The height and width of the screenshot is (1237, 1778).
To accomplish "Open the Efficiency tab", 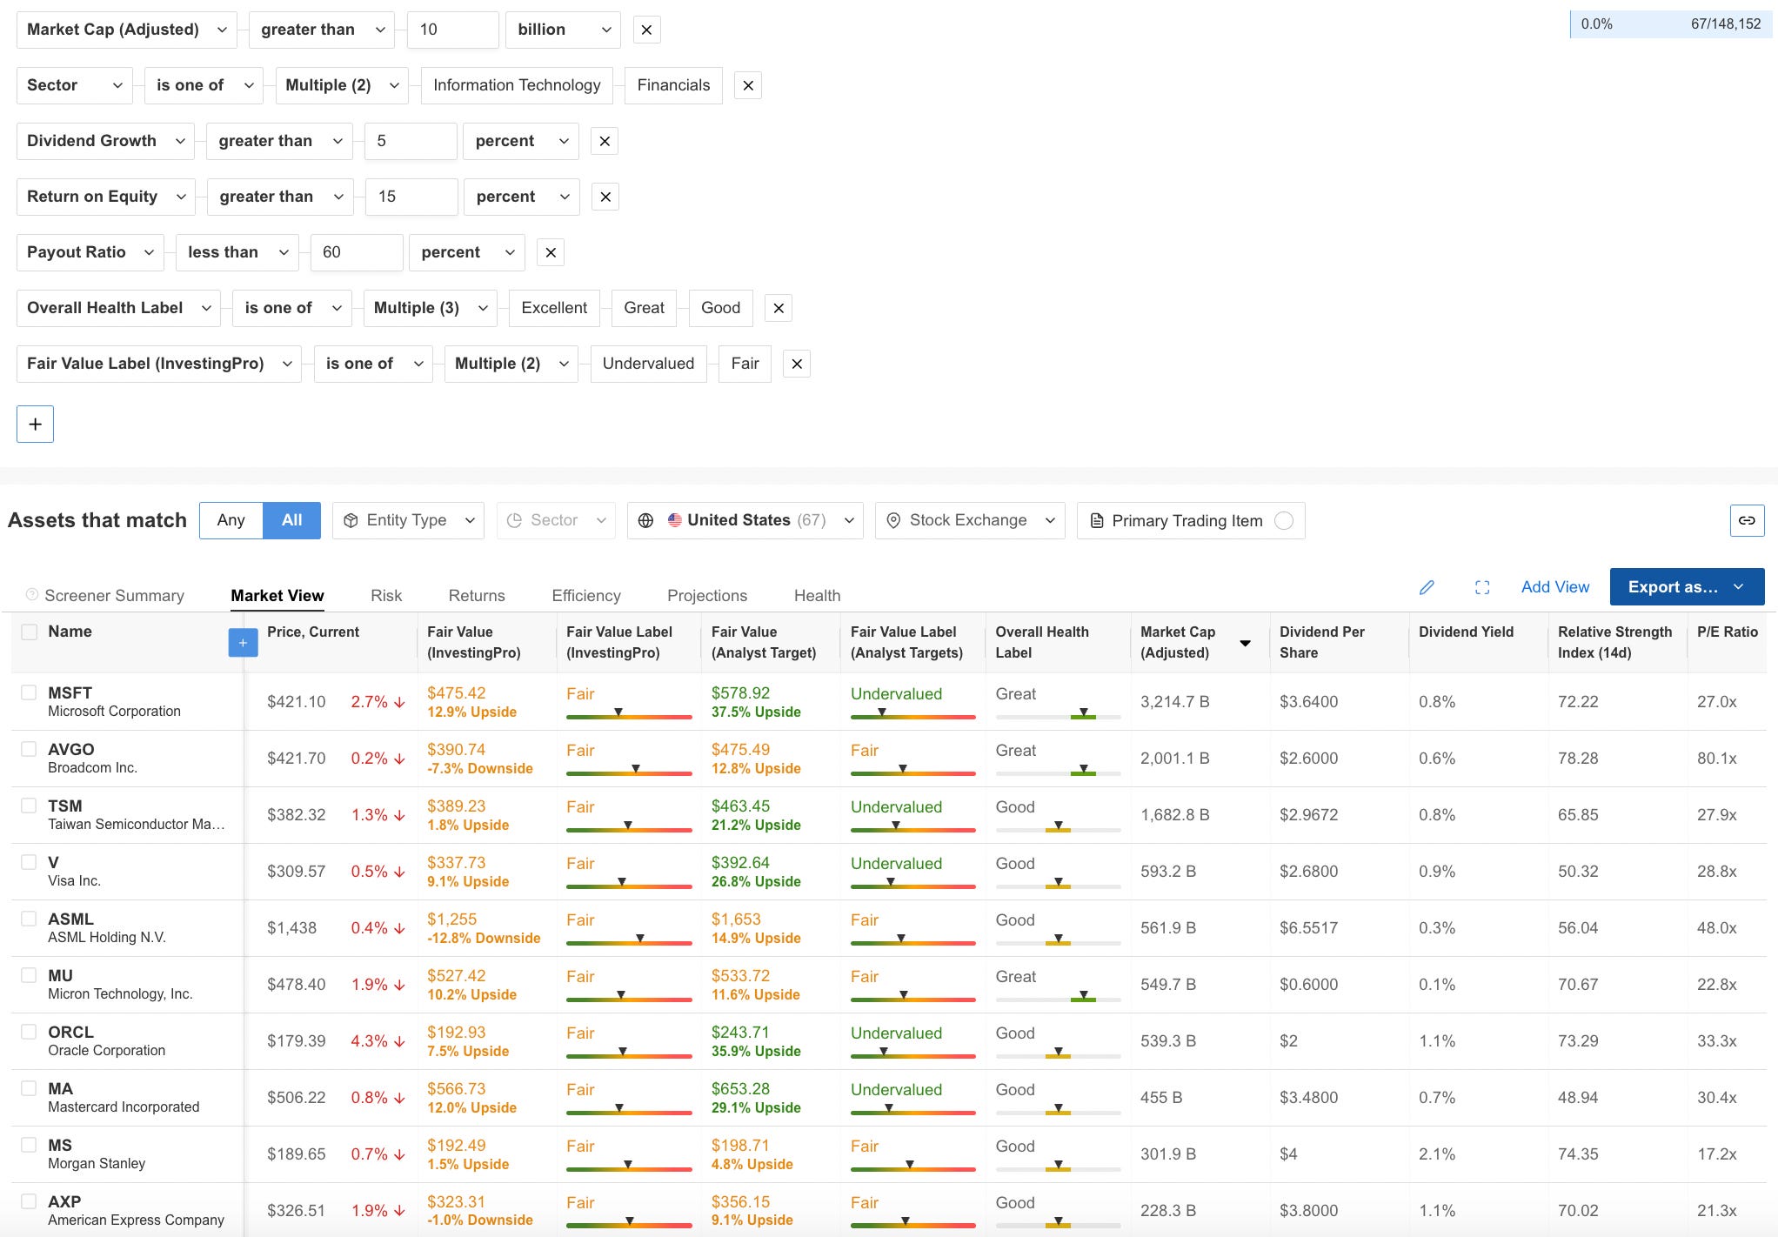I will pyautogui.click(x=586, y=596).
